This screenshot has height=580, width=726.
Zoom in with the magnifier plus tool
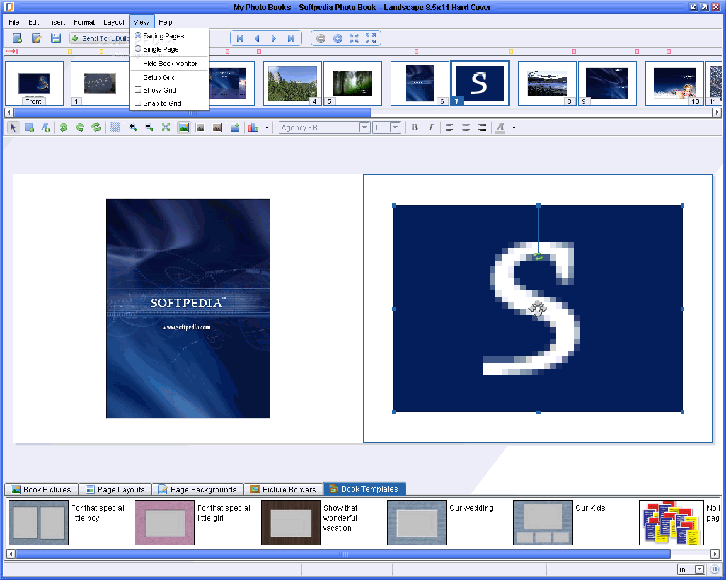pos(133,128)
